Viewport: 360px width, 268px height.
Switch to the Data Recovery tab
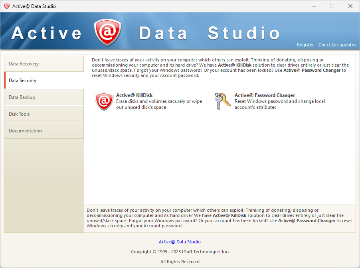44,63
